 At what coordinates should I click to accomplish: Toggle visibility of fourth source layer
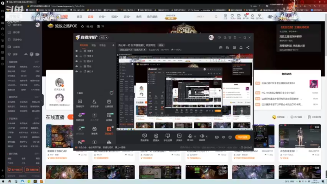[76, 66]
